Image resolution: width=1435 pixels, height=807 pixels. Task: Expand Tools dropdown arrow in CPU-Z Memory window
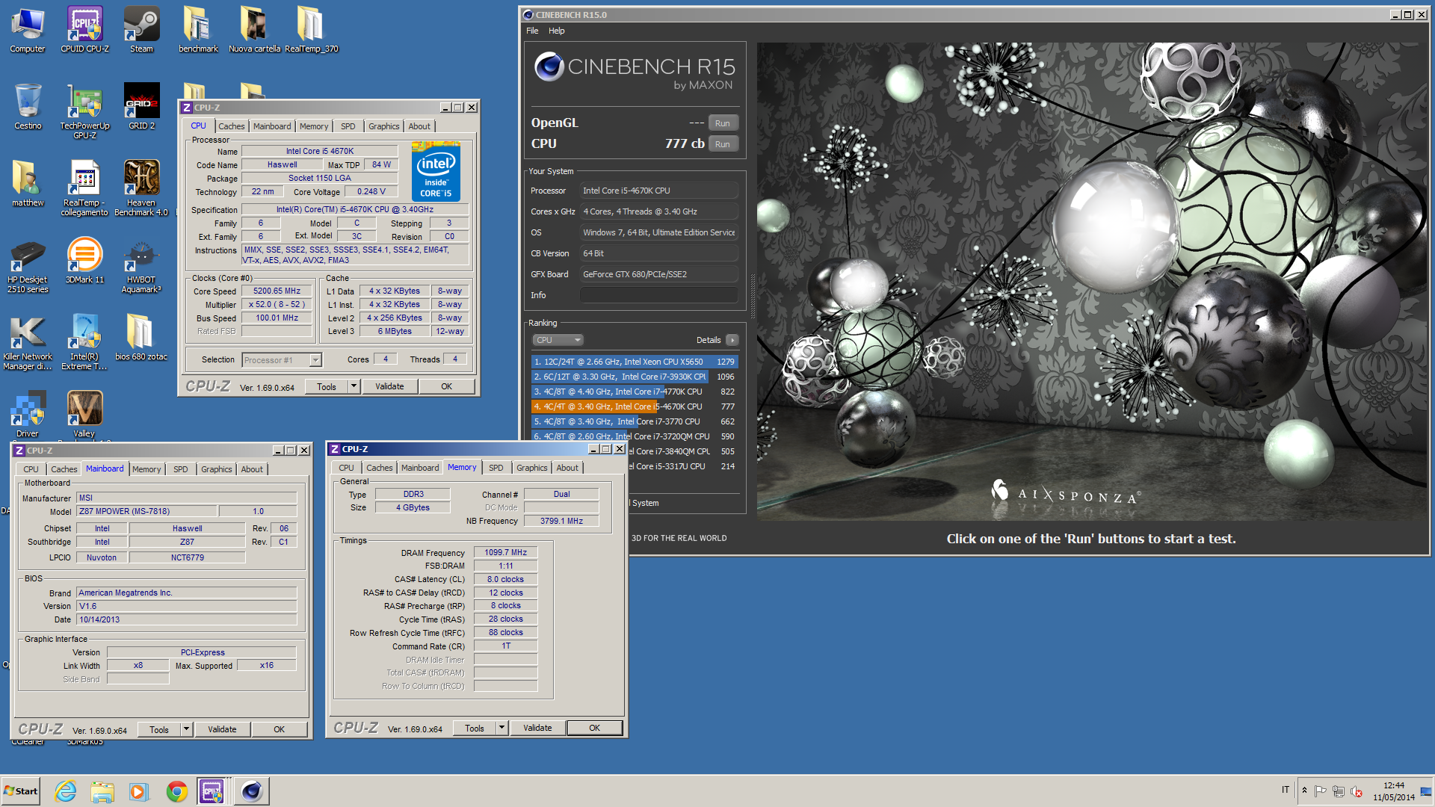point(502,728)
